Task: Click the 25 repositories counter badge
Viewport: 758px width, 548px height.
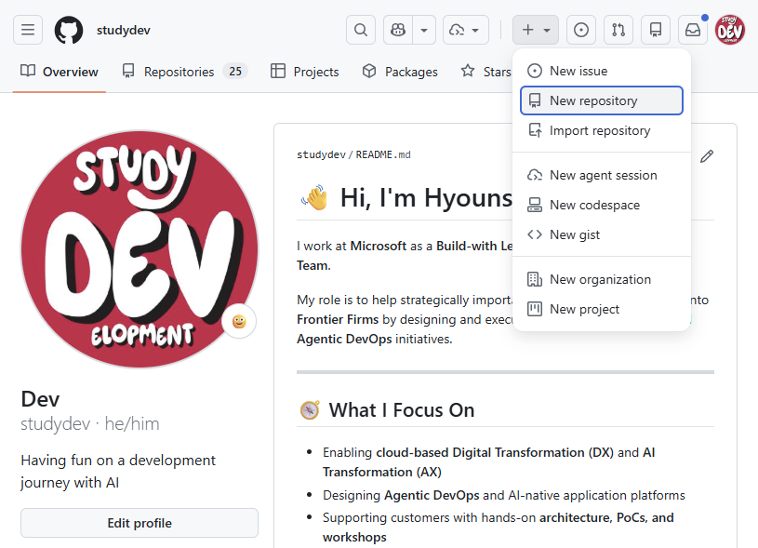Action: click(x=235, y=72)
